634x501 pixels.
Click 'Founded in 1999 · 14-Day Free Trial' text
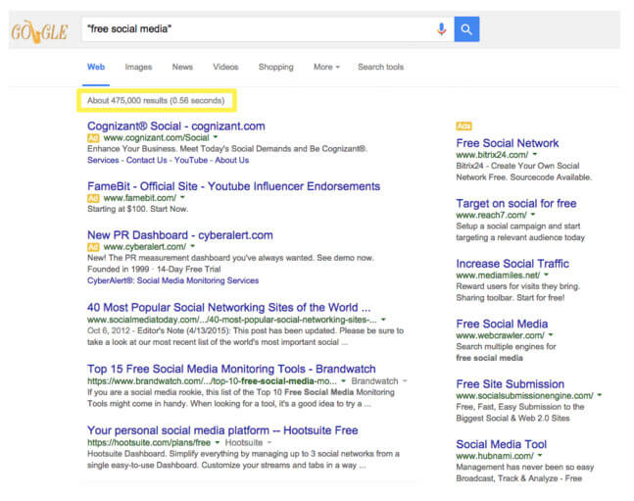tap(154, 269)
